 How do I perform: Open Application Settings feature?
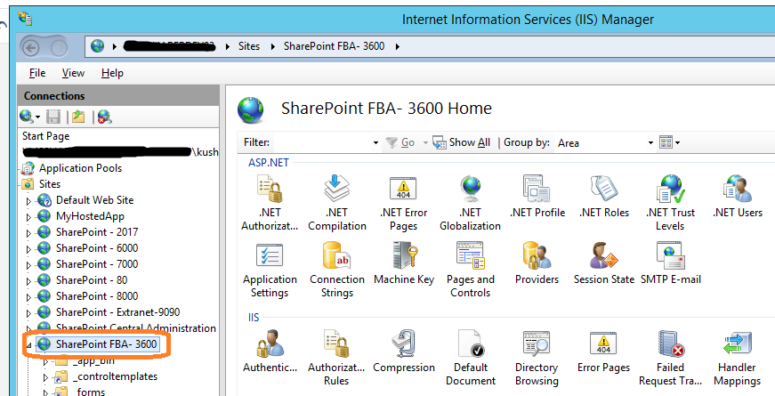270,270
